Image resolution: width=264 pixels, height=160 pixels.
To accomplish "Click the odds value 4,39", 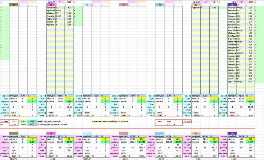I will [69, 25].
